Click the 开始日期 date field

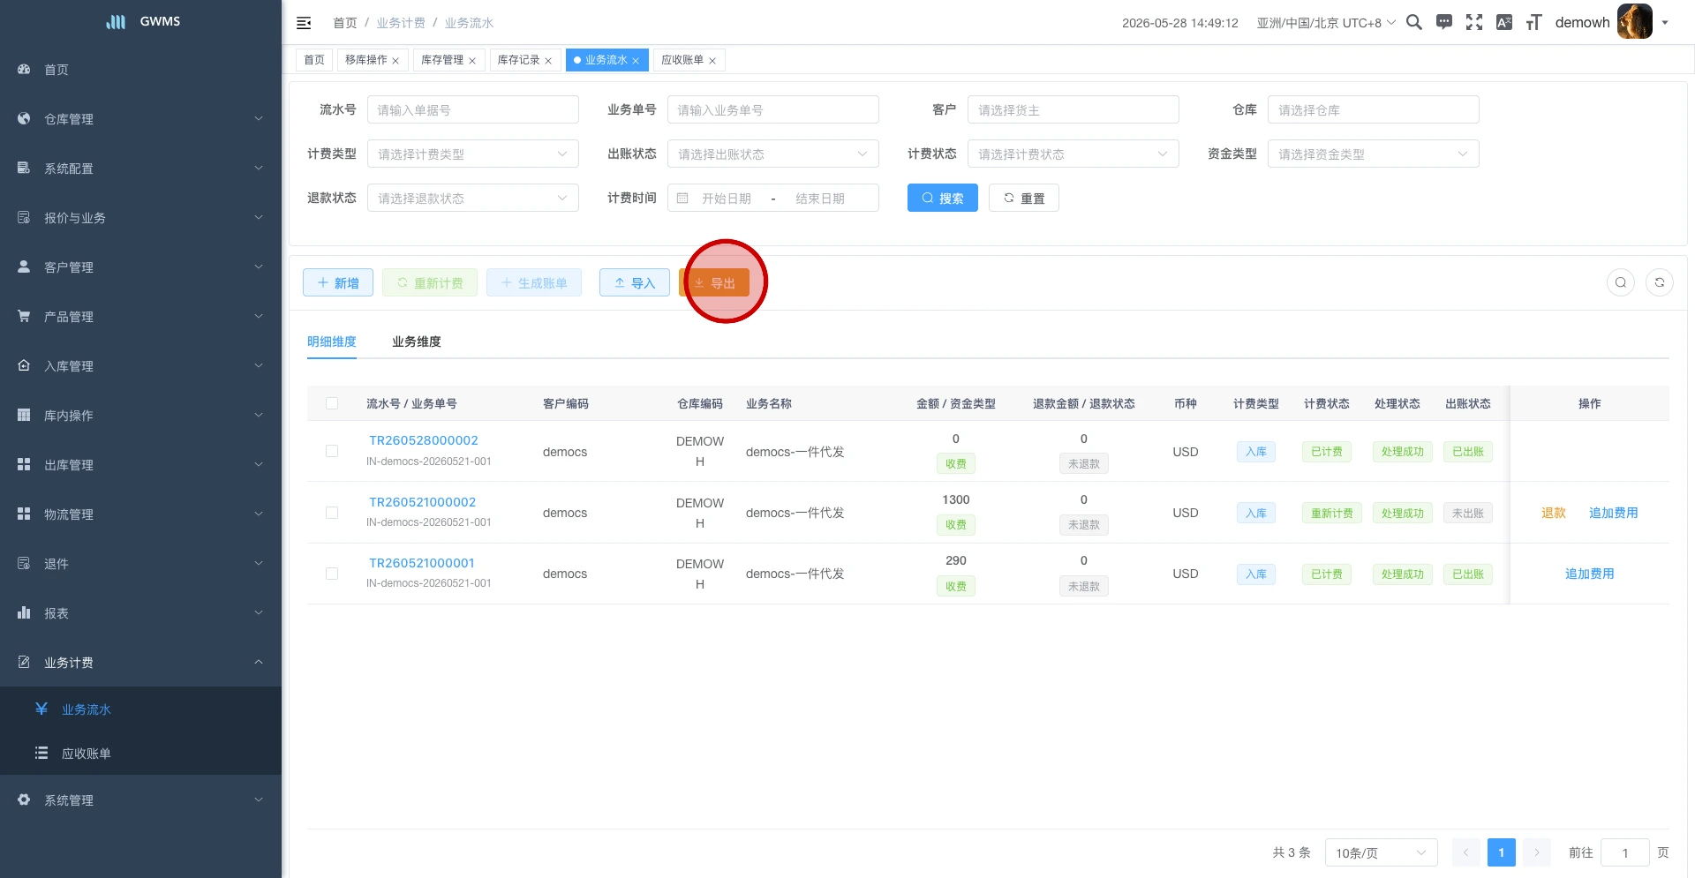(x=727, y=199)
